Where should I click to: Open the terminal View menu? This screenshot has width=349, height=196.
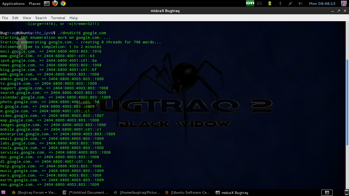[x=27, y=18]
